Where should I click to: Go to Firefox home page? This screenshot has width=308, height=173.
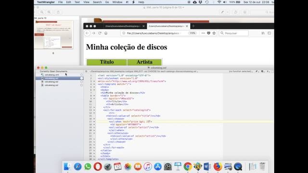[106, 33]
